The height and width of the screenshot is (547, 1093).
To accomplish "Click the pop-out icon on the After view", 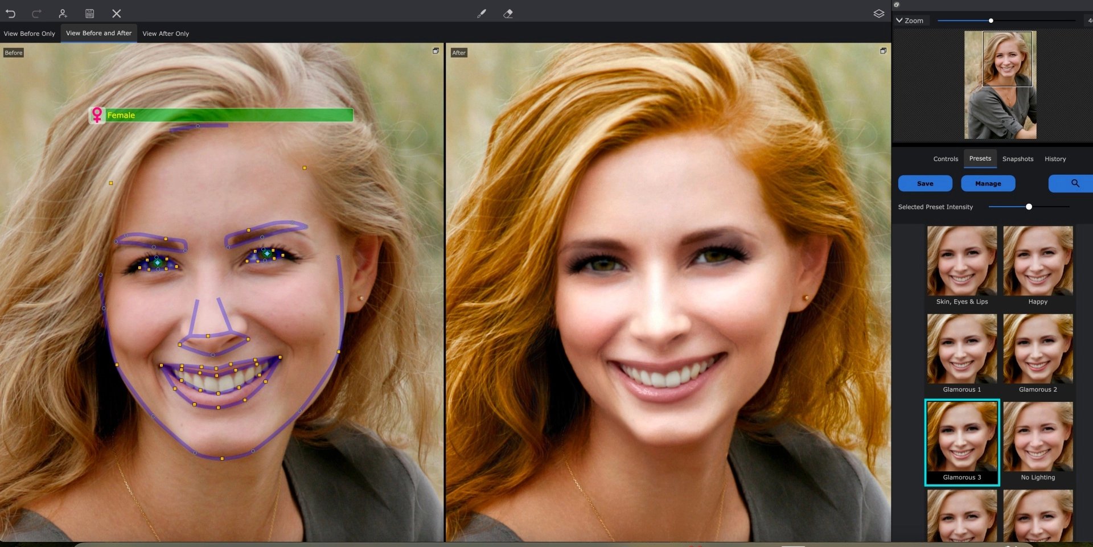I will click(883, 50).
